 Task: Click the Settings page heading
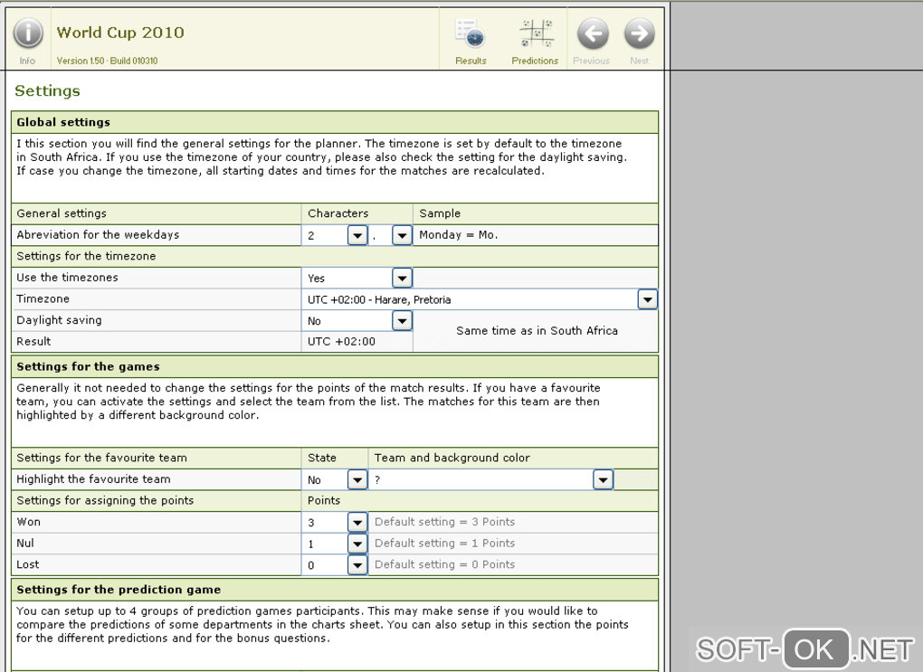[47, 90]
